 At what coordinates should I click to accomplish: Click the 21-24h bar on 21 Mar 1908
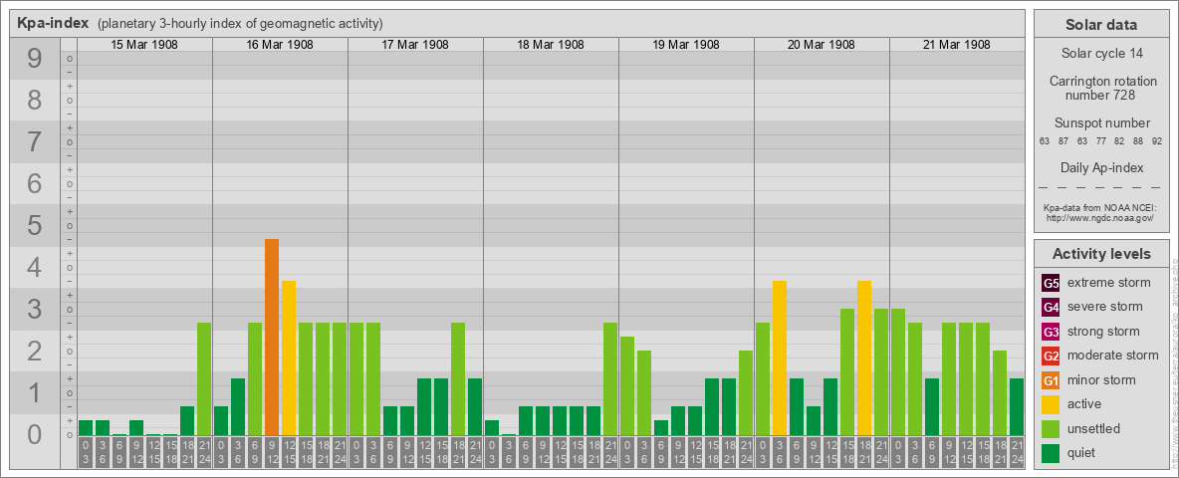pyautogui.click(x=1017, y=406)
